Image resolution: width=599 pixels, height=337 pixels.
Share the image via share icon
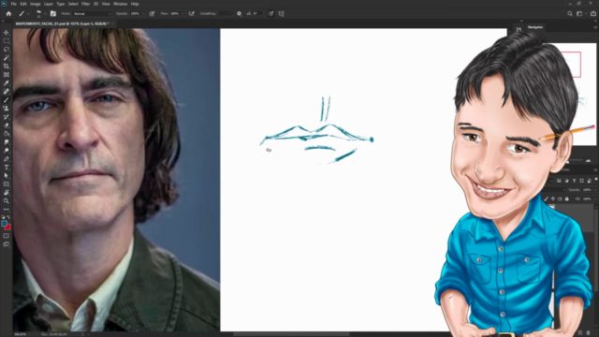593,14
